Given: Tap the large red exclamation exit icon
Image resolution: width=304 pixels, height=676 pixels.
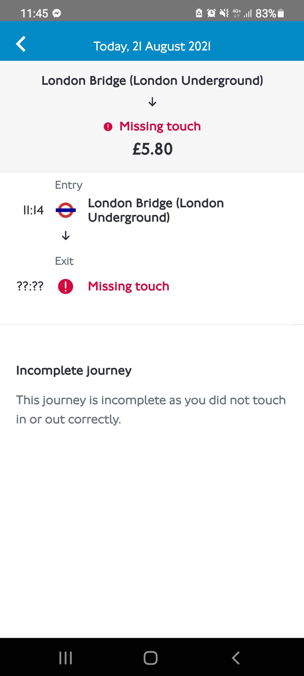Looking at the screenshot, I should 66,286.
